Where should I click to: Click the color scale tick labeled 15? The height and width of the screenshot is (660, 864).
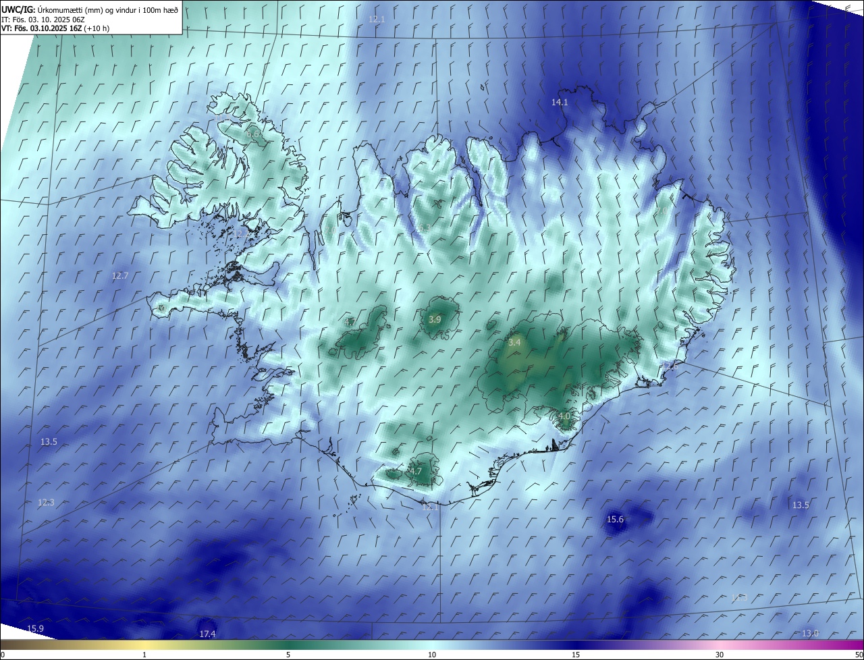[x=576, y=655]
